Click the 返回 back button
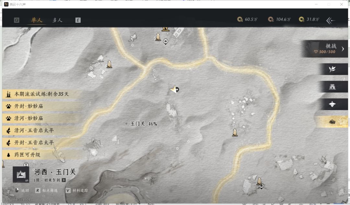This screenshot has height=205, width=350. [22, 190]
